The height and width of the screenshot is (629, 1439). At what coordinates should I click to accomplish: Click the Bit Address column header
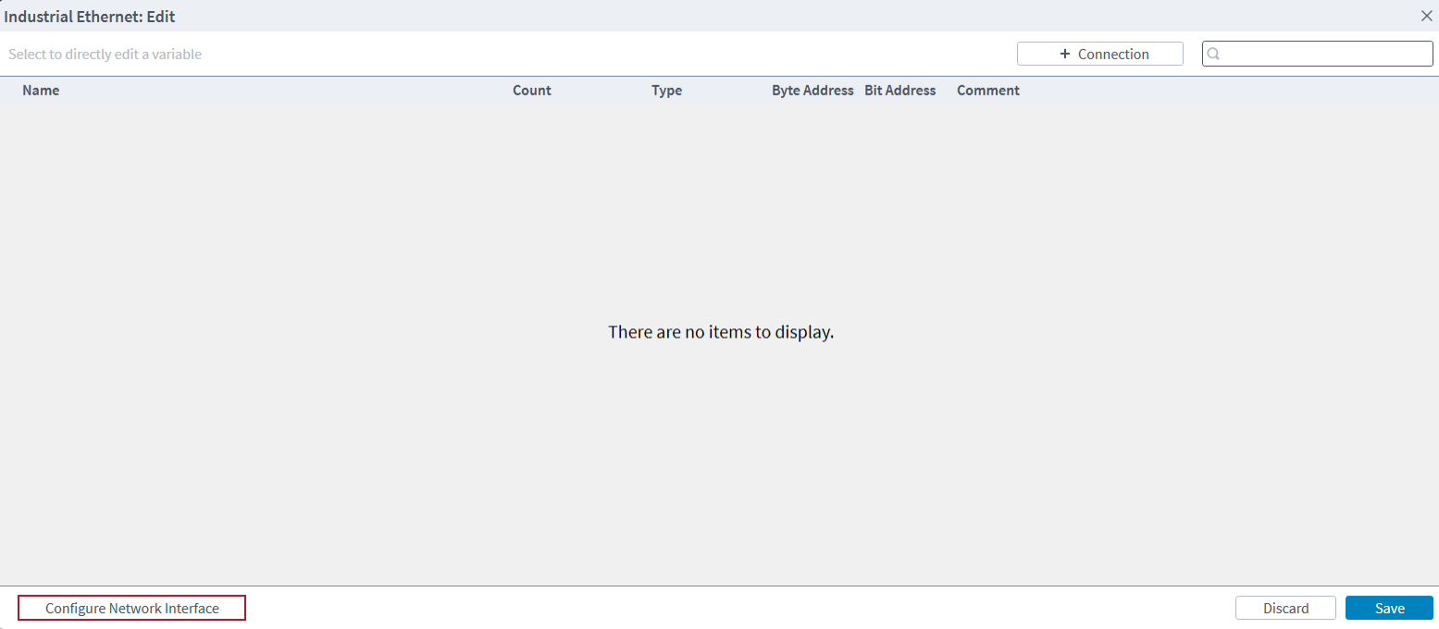(x=899, y=91)
